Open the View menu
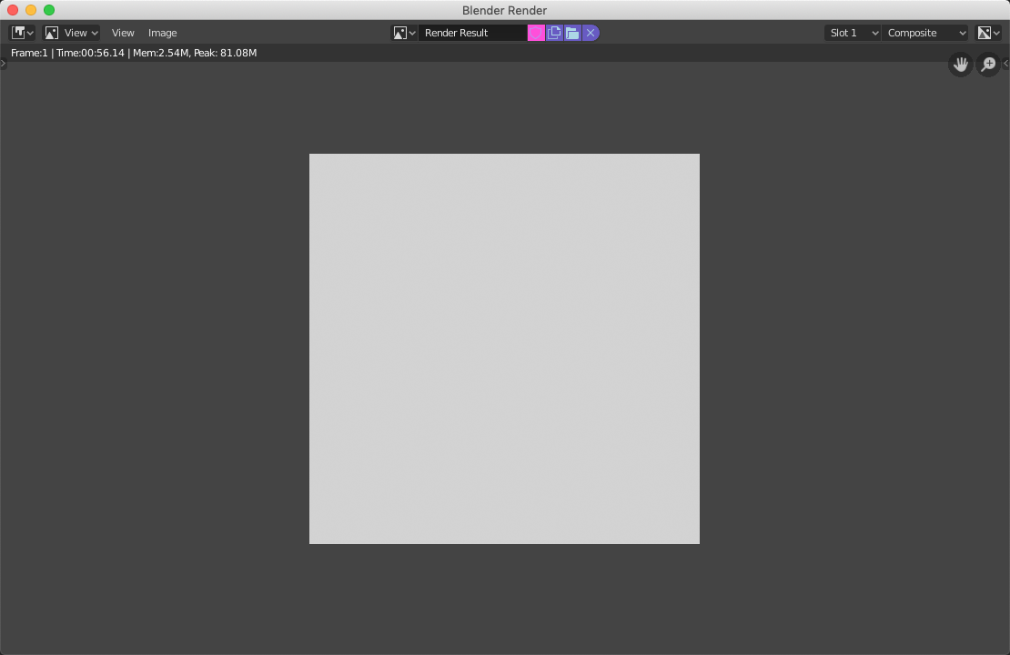Image resolution: width=1010 pixels, height=655 pixels. pyautogui.click(x=123, y=33)
